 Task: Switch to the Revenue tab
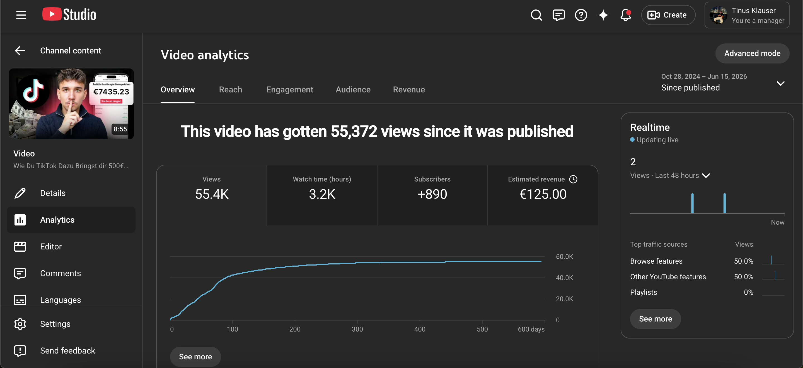tap(409, 89)
